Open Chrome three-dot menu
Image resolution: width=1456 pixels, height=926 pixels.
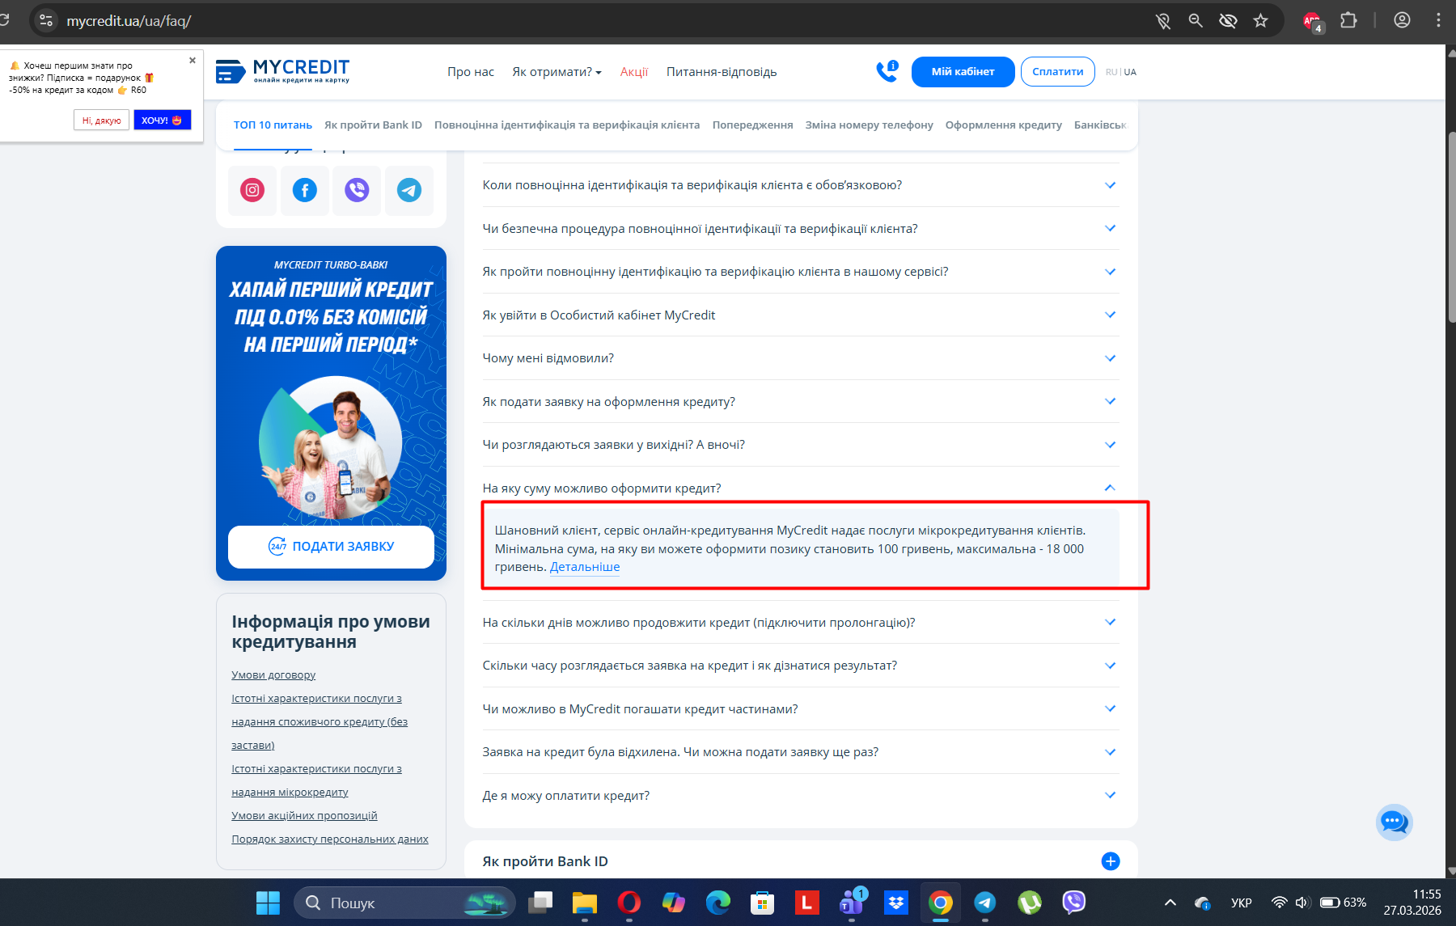[x=1438, y=20]
